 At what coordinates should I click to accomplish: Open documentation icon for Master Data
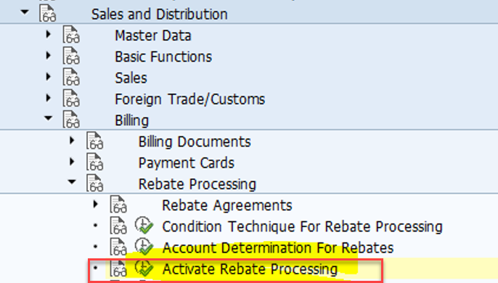71,35
